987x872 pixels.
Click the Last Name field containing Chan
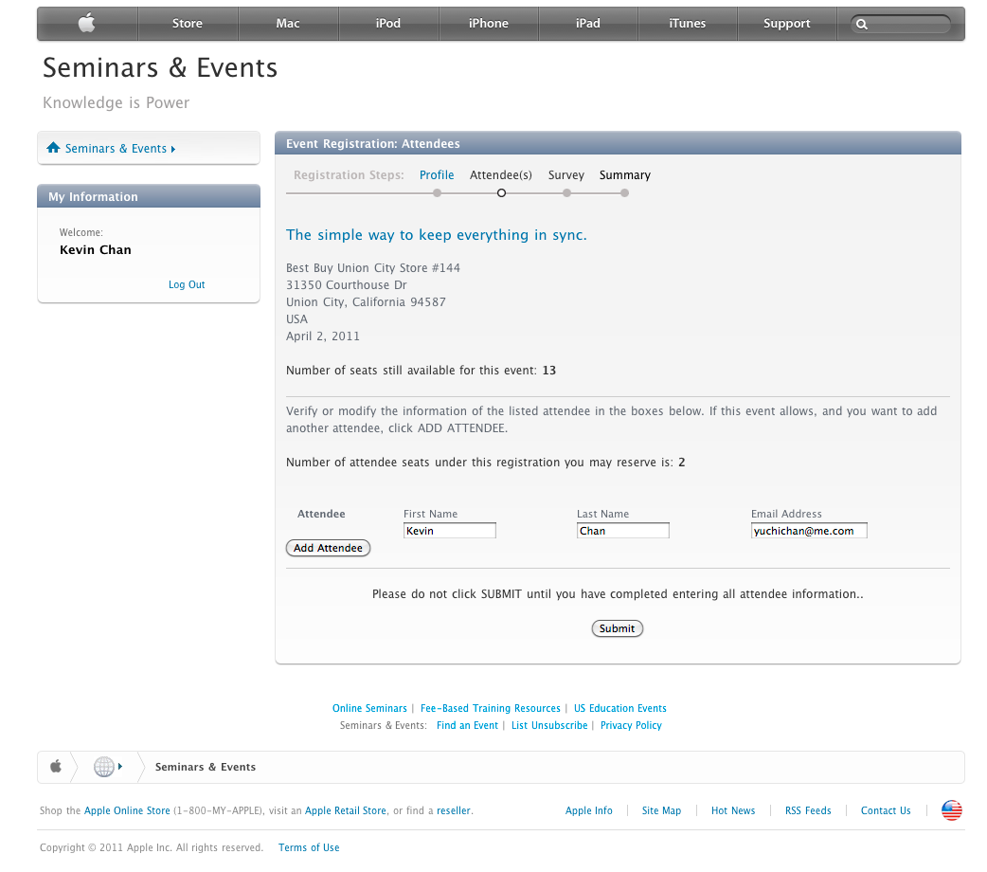(623, 531)
